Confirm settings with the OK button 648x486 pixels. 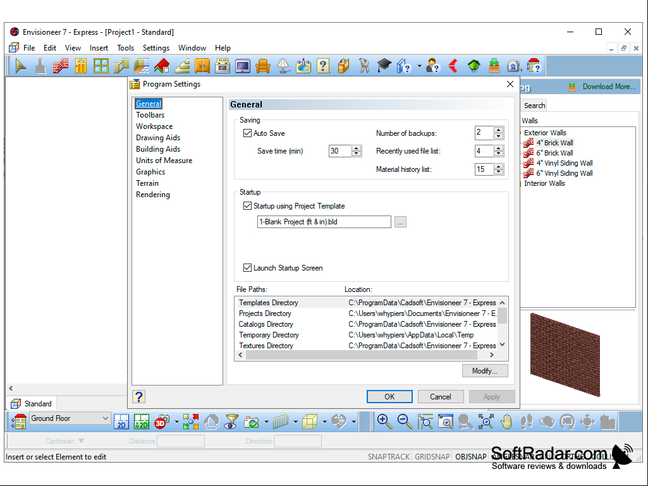point(389,397)
